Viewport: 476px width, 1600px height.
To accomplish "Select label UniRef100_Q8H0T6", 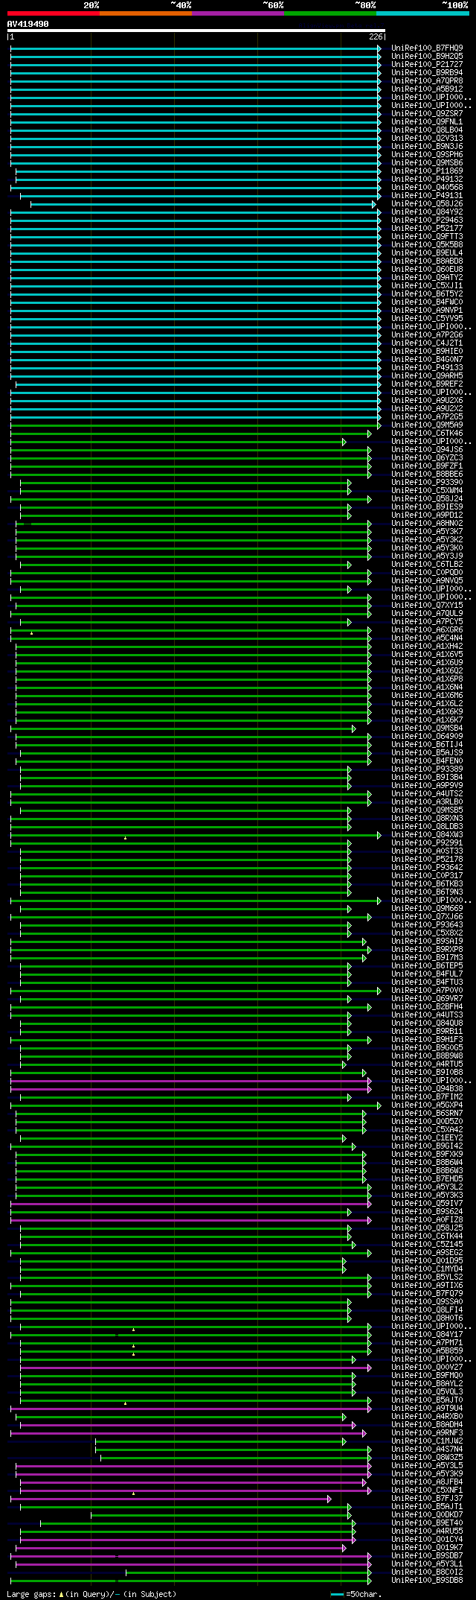I will pyautogui.click(x=427, y=1318).
